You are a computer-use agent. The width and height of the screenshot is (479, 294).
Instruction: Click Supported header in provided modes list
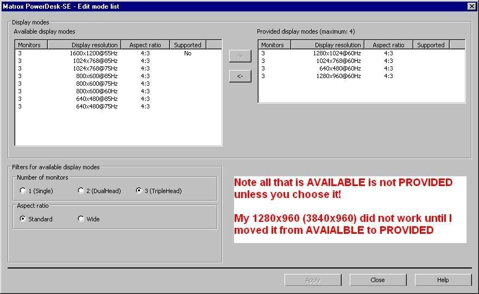[431, 45]
